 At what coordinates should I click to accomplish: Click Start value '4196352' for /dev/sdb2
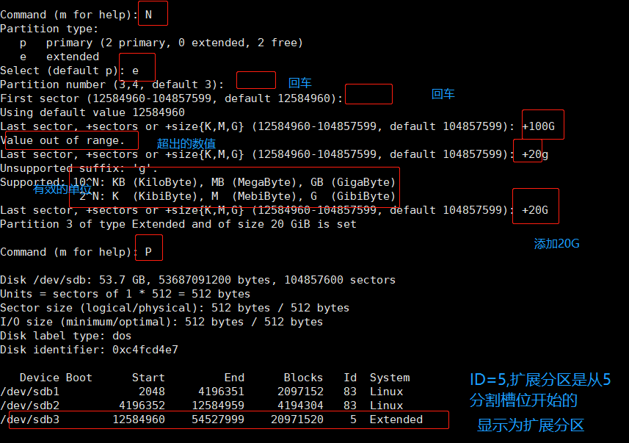(x=142, y=406)
